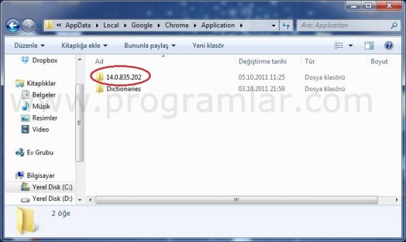Expand the arrow after Google
The width and height of the screenshot is (406, 242).
pyautogui.click(x=159, y=26)
